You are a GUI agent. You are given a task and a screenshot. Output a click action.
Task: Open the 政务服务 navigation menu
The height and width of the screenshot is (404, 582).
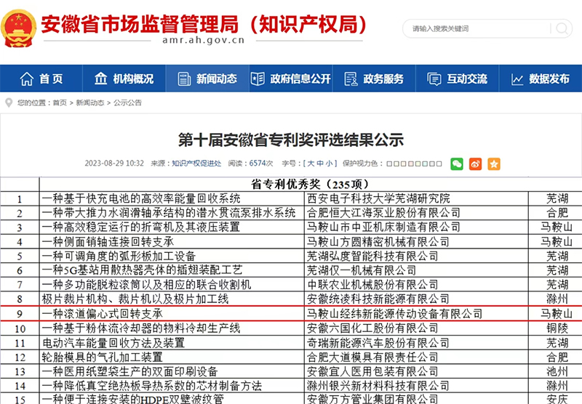[x=374, y=79]
